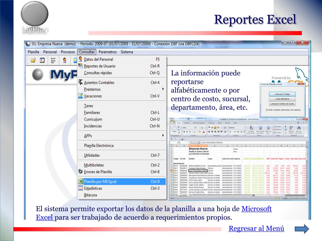
Task: Select Errores de Planilla entry
Action: (122, 172)
